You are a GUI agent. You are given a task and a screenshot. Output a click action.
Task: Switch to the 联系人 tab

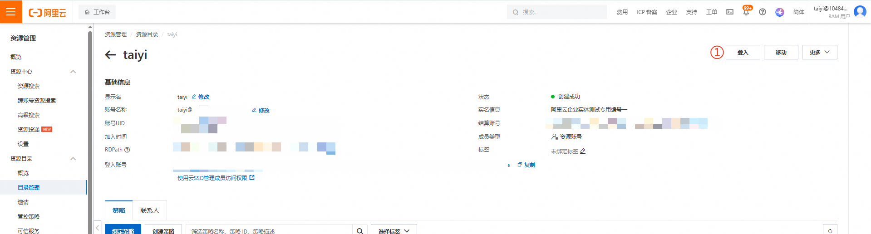[x=150, y=210]
